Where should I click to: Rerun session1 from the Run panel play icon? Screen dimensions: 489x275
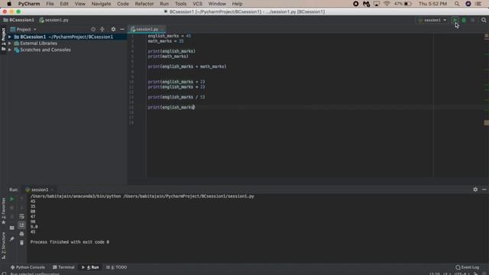12,199
